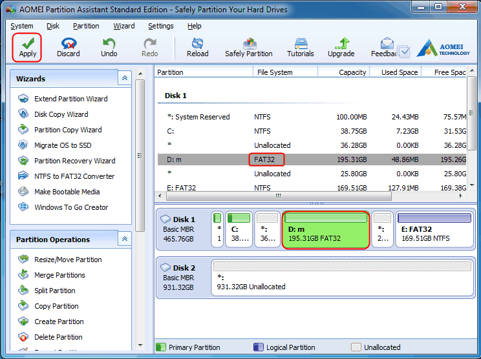Open the System menu
481x359 pixels.
pos(22,26)
